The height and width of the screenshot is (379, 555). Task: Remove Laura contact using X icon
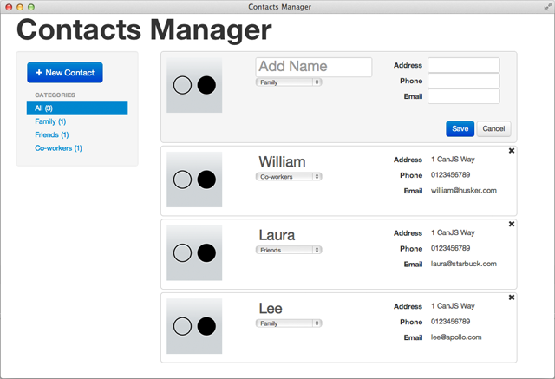point(512,224)
